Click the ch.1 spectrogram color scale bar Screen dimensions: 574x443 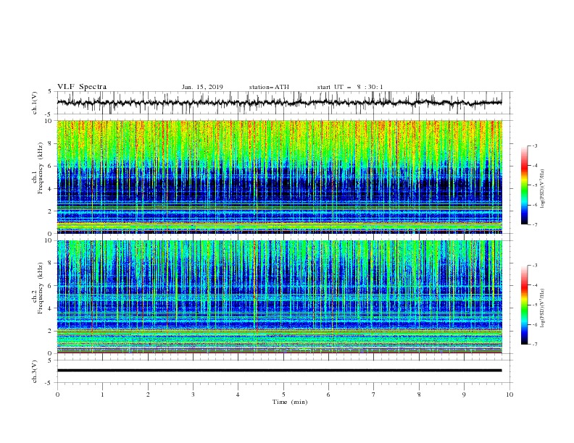click(x=524, y=185)
